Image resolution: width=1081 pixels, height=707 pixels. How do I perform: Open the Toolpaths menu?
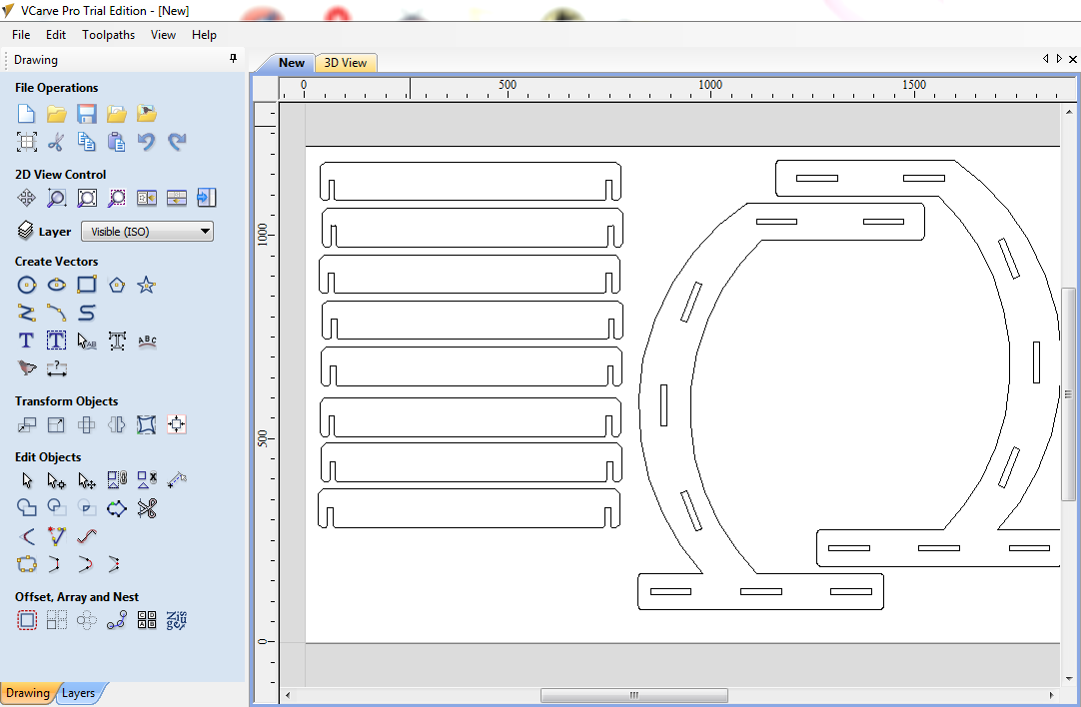coord(108,35)
